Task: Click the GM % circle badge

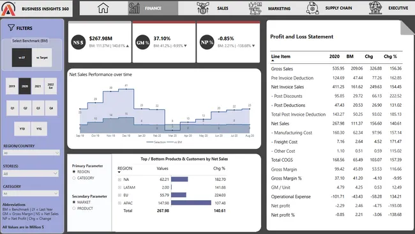Action: pos(142,42)
